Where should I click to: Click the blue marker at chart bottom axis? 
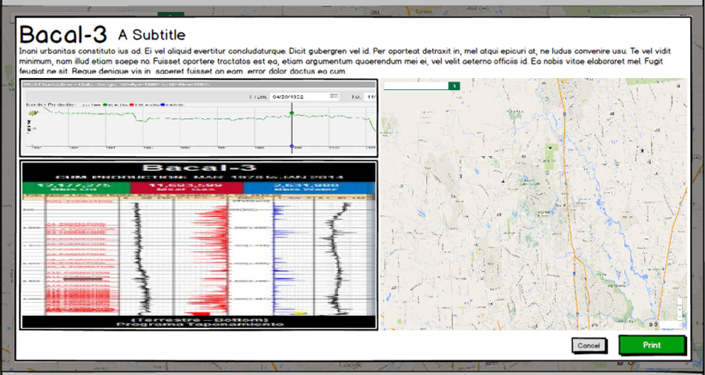click(292, 147)
